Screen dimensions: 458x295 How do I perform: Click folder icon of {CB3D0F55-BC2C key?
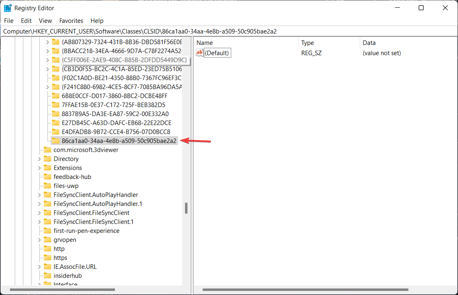click(x=56, y=69)
